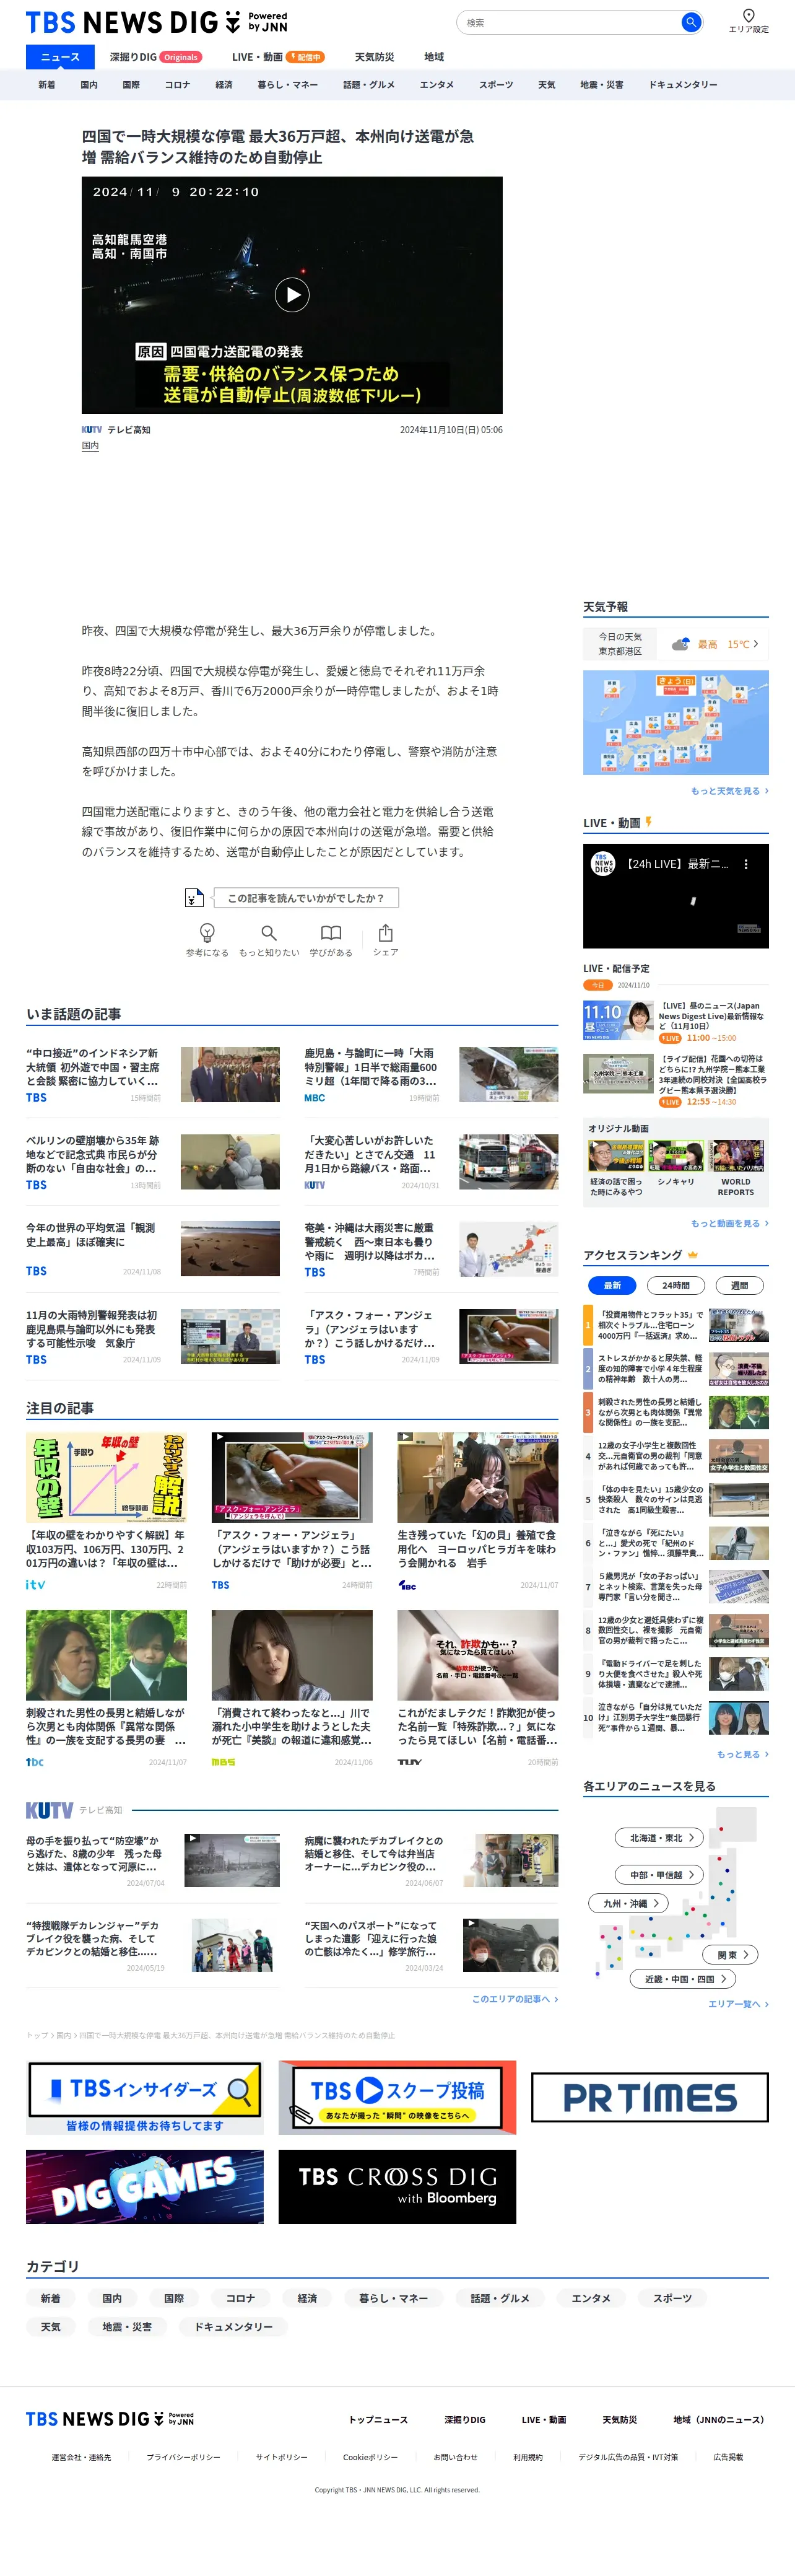The height and width of the screenshot is (2576, 795).
Task: Click the 国内 tag below the video
Action: click(90, 446)
